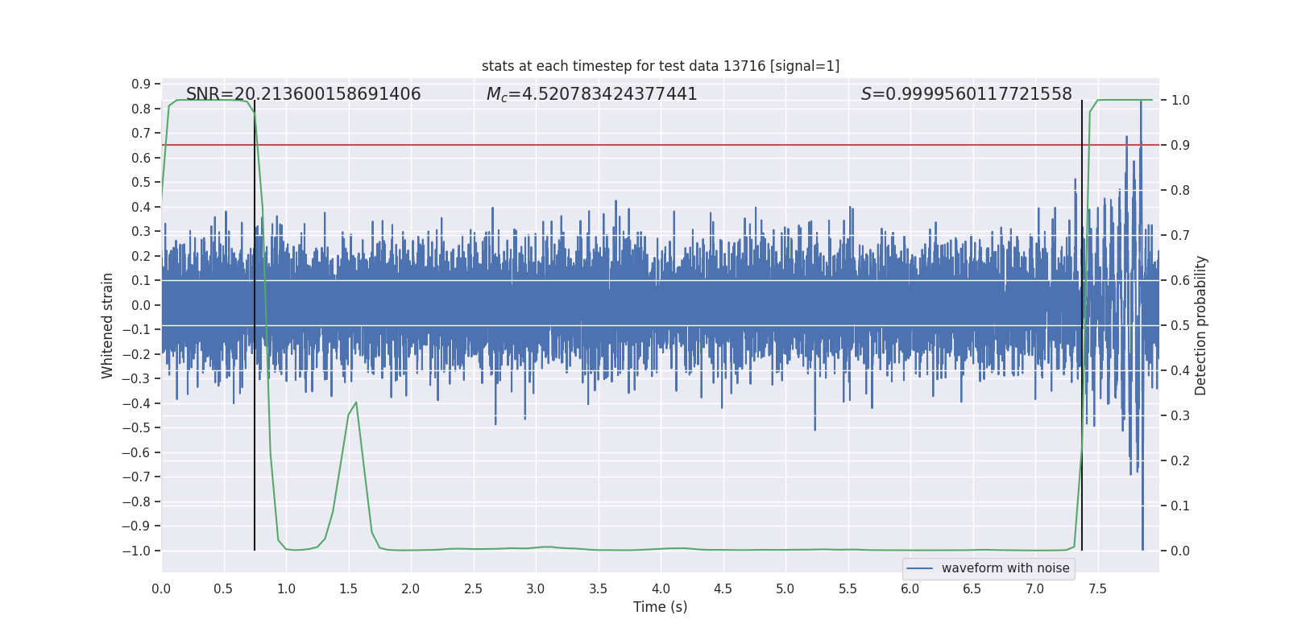Select the 4.0 tick on the time axis
The height and width of the screenshot is (644, 1289).
[661, 588]
